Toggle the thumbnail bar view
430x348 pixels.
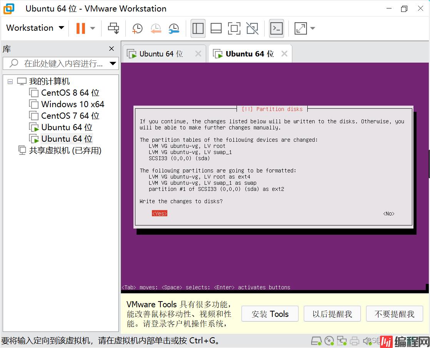tap(216, 28)
